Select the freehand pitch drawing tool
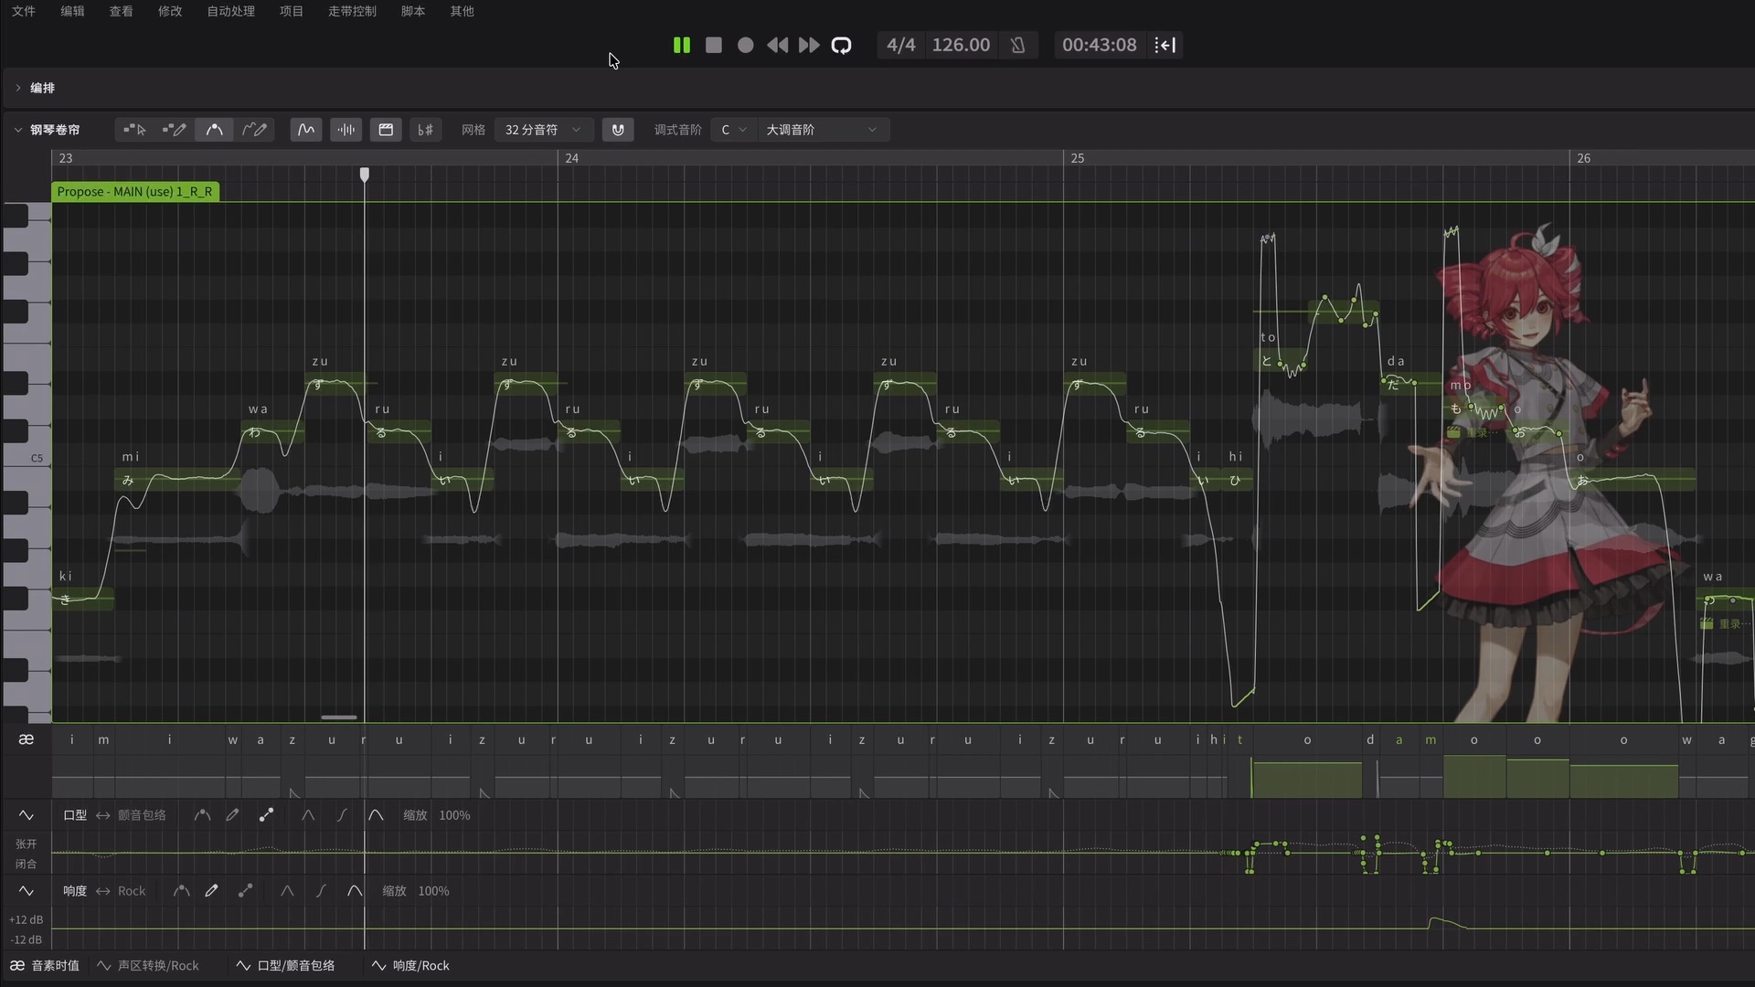Screen dimensions: 1755x987 click(x=254, y=130)
